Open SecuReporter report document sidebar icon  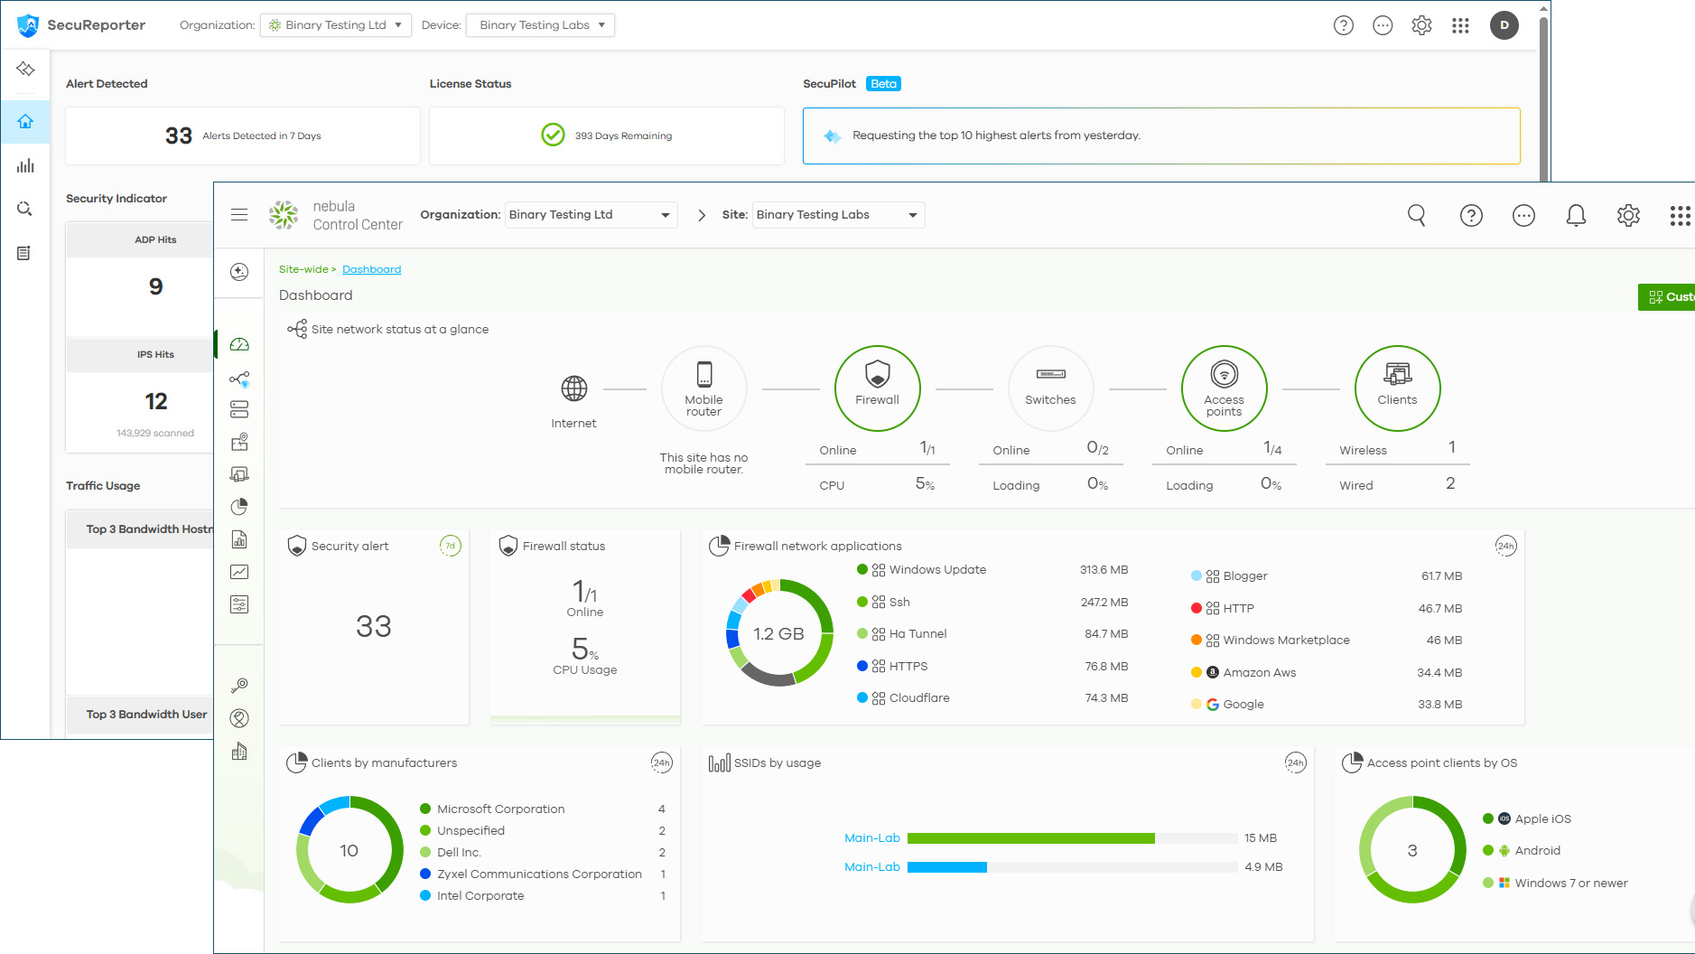[x=25, y=253]
